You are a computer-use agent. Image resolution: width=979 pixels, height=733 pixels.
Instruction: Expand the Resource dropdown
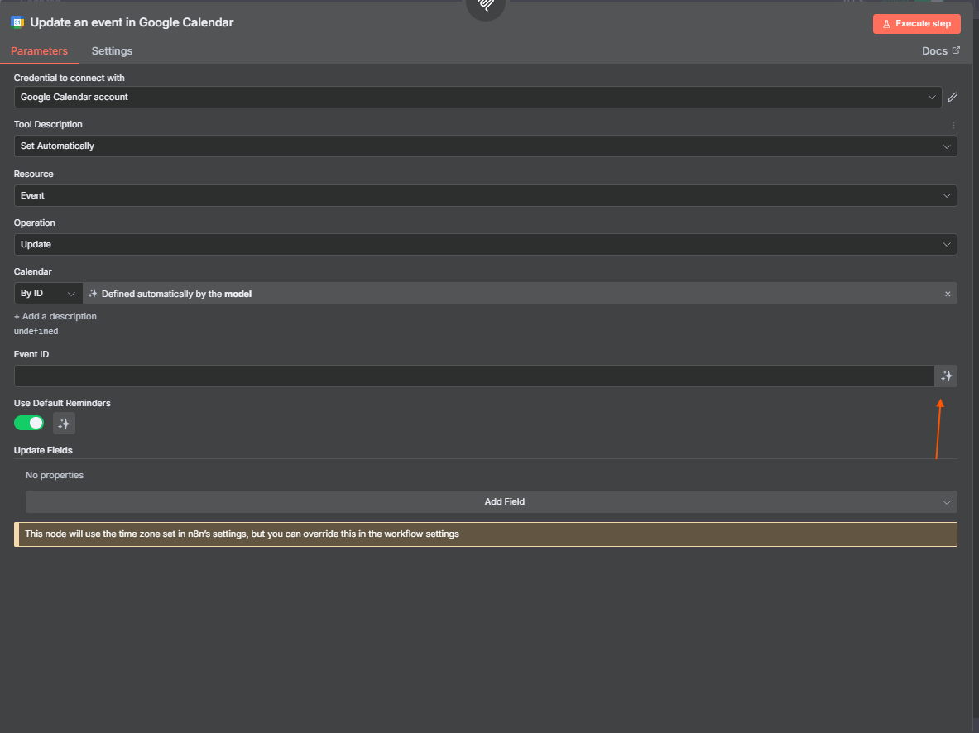(485, 195)
